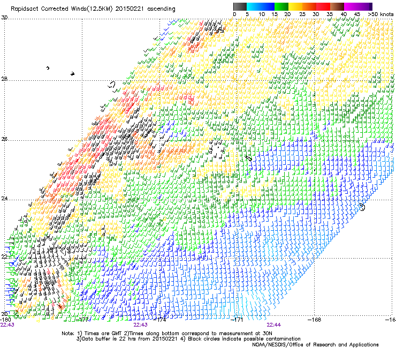Viewport: 396px width, 348px height.
Task: Click the magenta-purple 40–50 knots legend swatch
Action: [358, 6]
